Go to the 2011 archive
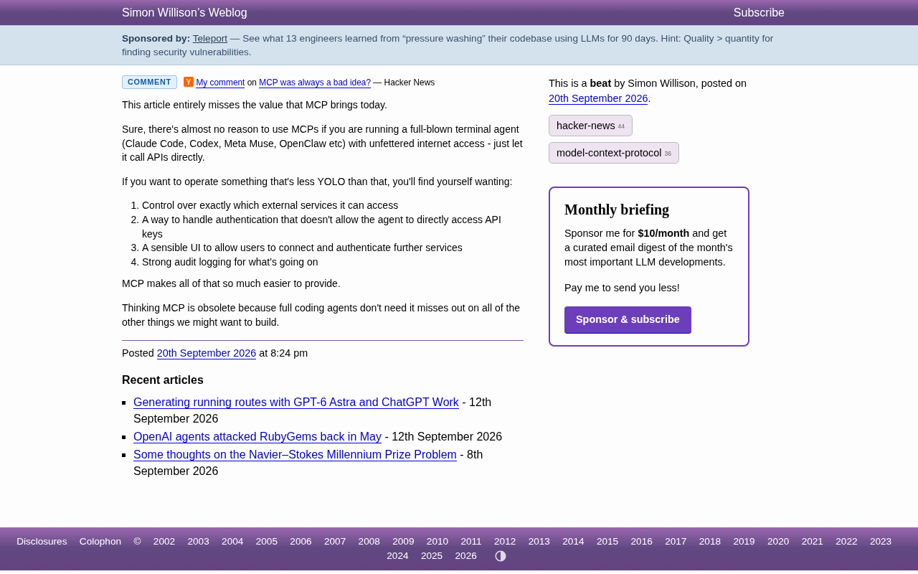Image resolution: width=918 pixels, height=574 pixels. 471,542
